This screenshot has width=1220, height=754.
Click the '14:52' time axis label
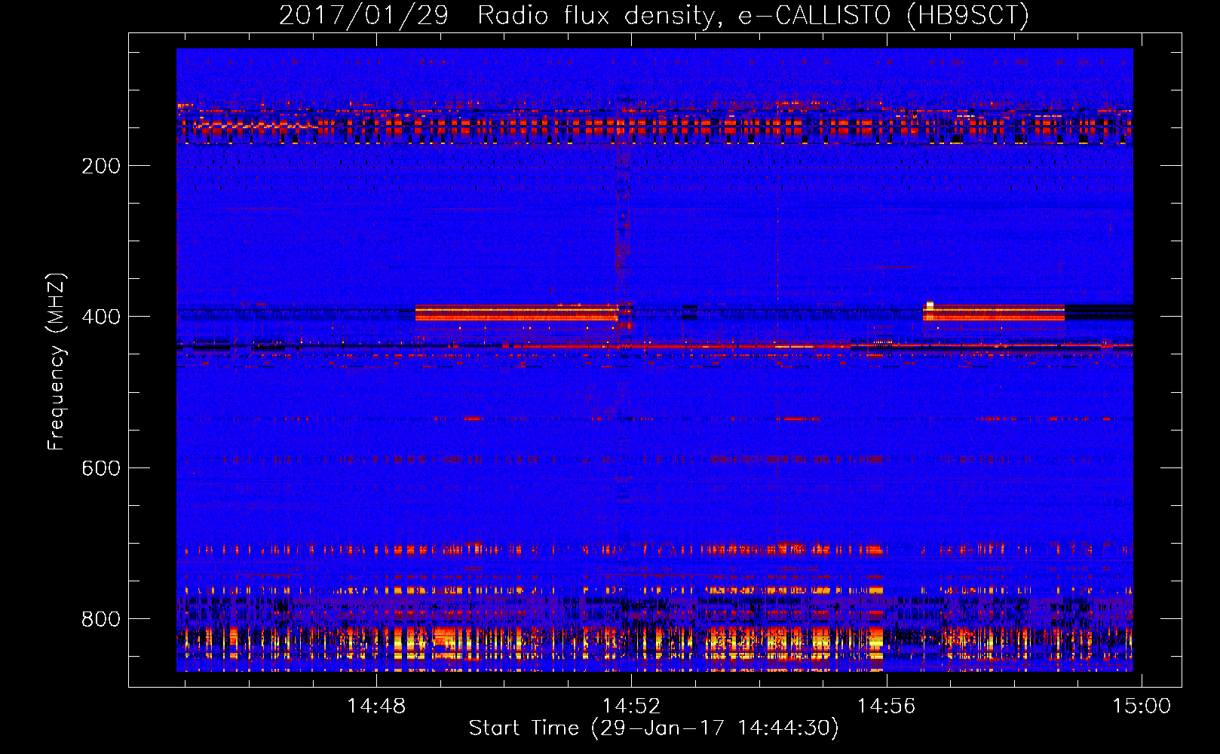631,706
